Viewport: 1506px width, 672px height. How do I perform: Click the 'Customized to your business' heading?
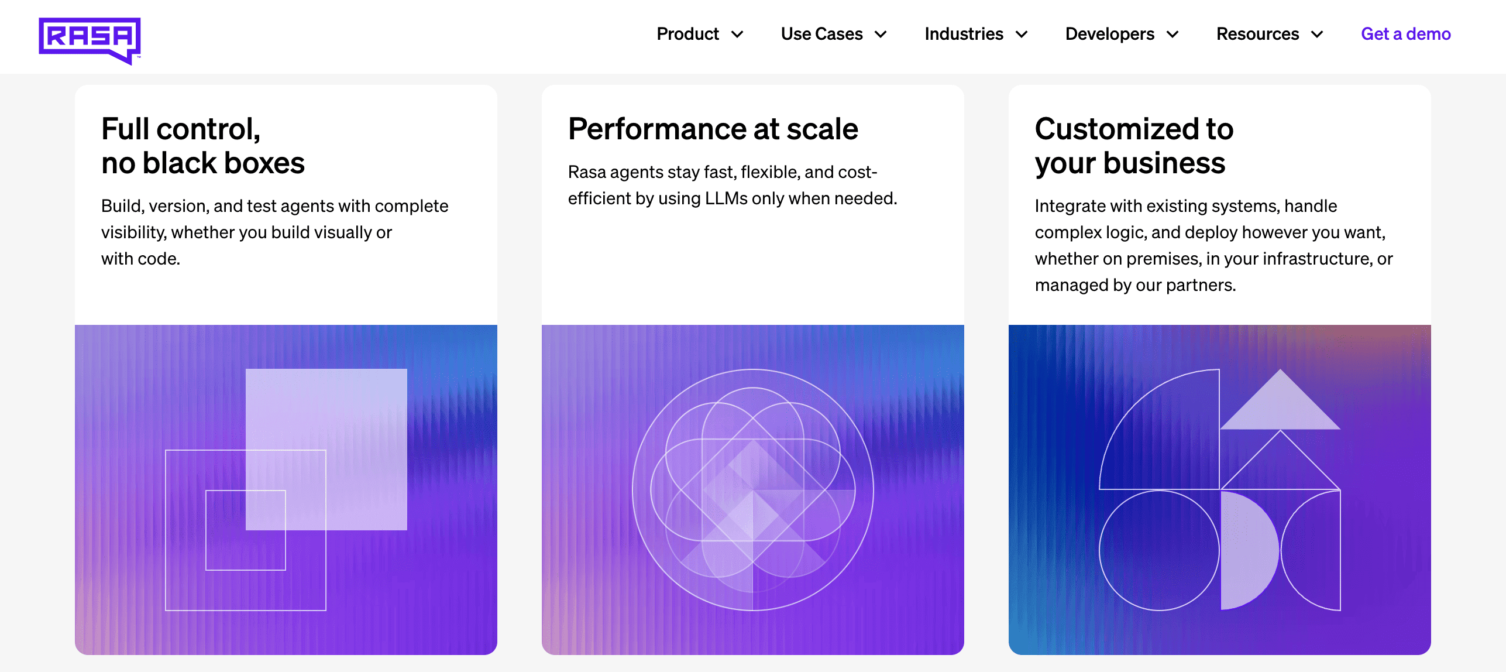click(1134, 145)
